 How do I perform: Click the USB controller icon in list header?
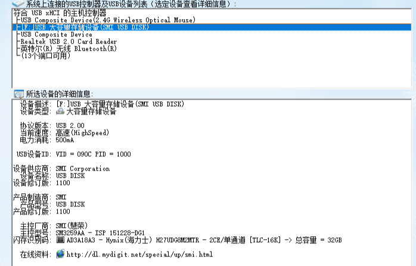click(18, 4)
